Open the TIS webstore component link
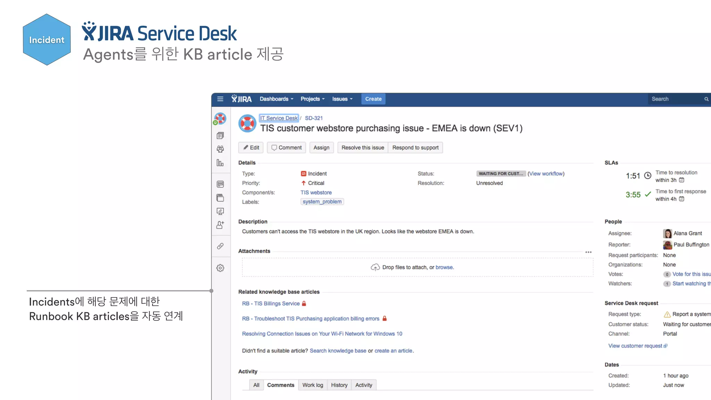 pyautogui.click(x=316, y=192)
